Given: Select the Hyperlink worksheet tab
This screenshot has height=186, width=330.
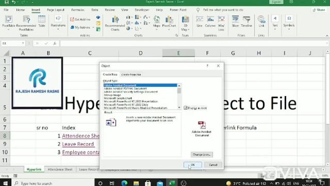Looking at the screenshot, I should (x=34, y=169).
